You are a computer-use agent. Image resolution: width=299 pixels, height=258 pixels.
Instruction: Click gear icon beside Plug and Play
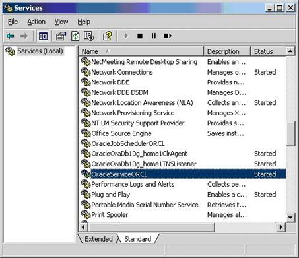[x=86, y=194]
